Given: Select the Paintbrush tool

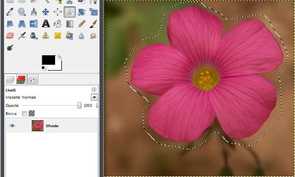Looking at the screenshot, I should click(x=93, y=24).
